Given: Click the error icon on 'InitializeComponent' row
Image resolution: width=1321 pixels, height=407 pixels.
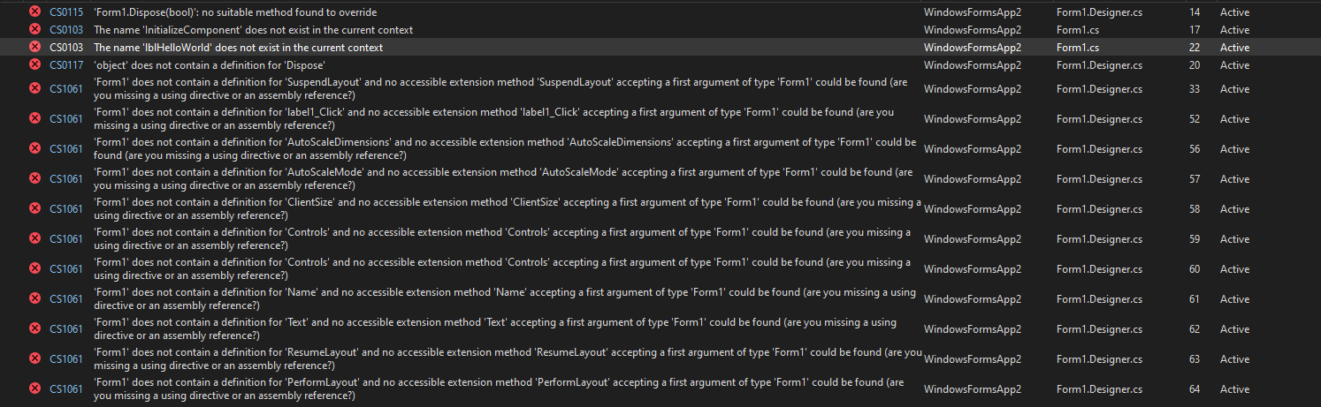Looking at the screenshot, I should coord(35,30).
